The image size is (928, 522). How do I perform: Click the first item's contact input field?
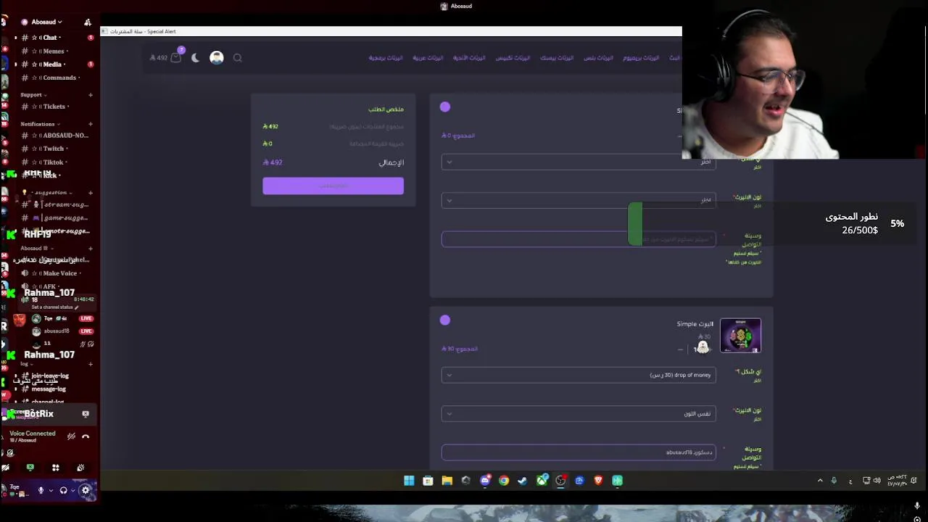[579, 239]
